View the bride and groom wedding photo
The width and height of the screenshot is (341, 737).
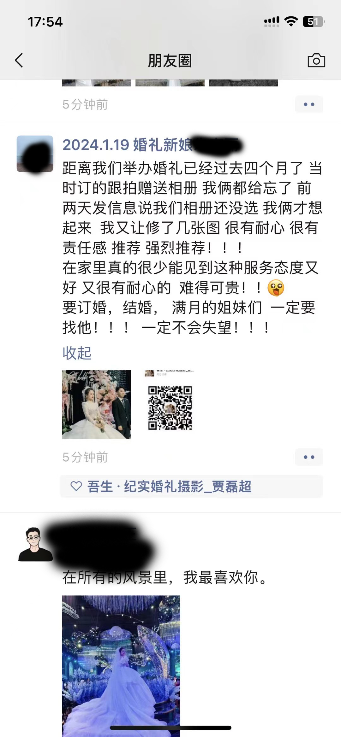(x=97, y=405)
